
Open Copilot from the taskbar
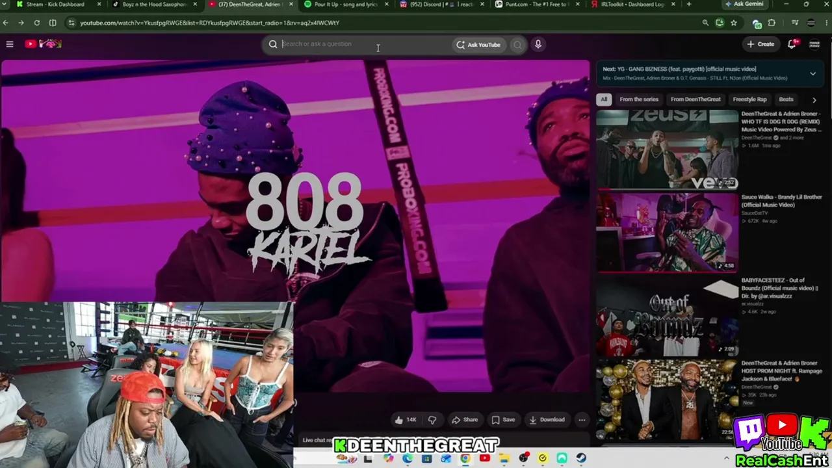click(389, 458)
